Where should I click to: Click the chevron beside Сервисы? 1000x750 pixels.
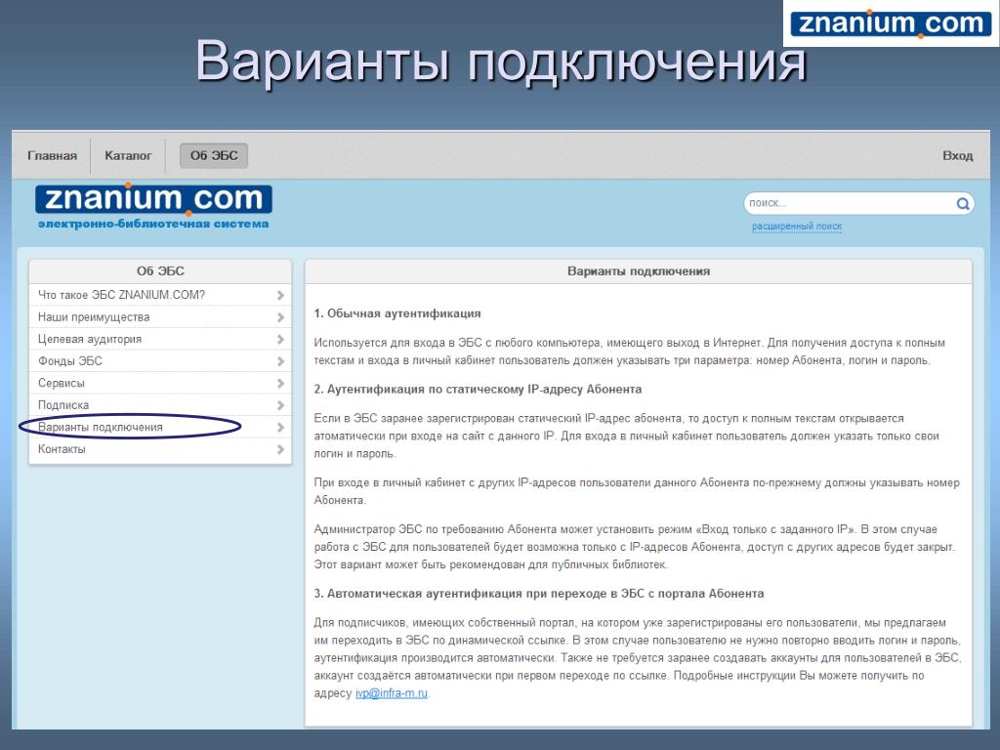[x=280, y=383]
